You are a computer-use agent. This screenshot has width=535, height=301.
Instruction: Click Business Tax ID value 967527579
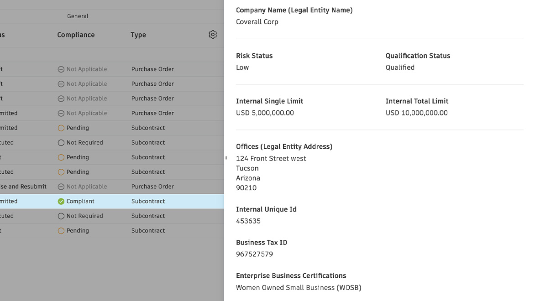pos(254,254)
